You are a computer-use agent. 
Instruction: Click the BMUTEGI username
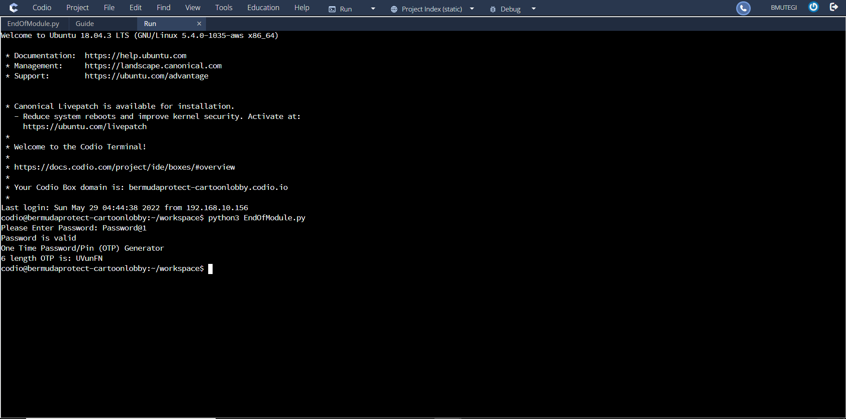coord(783,8)
